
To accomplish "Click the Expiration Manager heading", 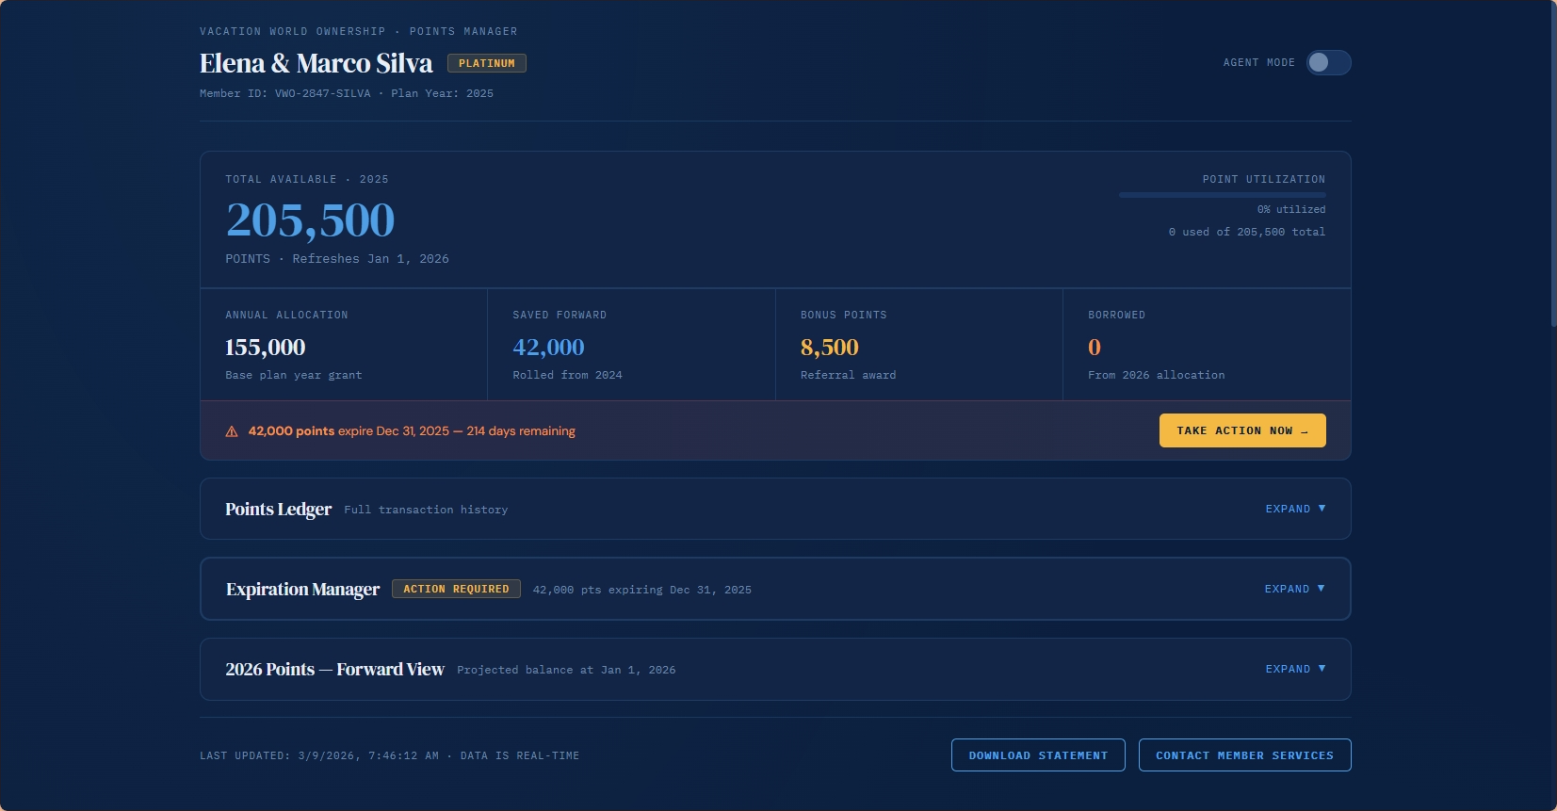I will pos(302,589).
